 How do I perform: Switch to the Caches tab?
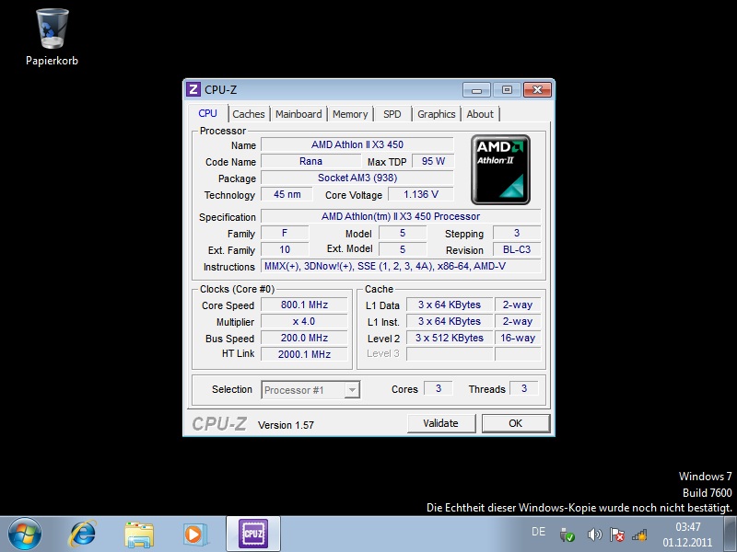pos(248,114)
